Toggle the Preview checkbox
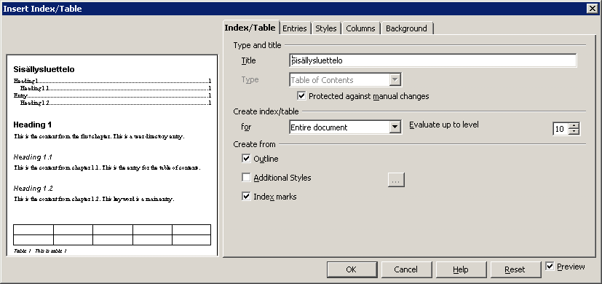The height and width of the screenshot is (284, 602). [x=550, y=266]
